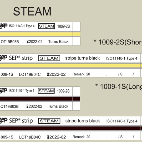Click boxed STEAM label on yellow long strip
Image resolution: width=142 pixels, height=142 pixels.
click(x=49, y=58)
